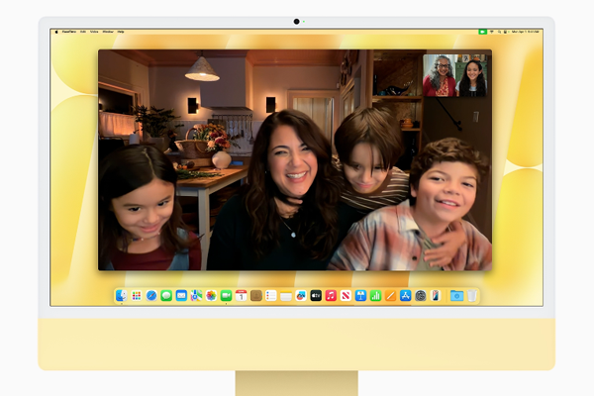This screenshot has height=396, width=594.
Task: Open System Settings from the dock
Action: pyautogui.click(x=421, y=295)
